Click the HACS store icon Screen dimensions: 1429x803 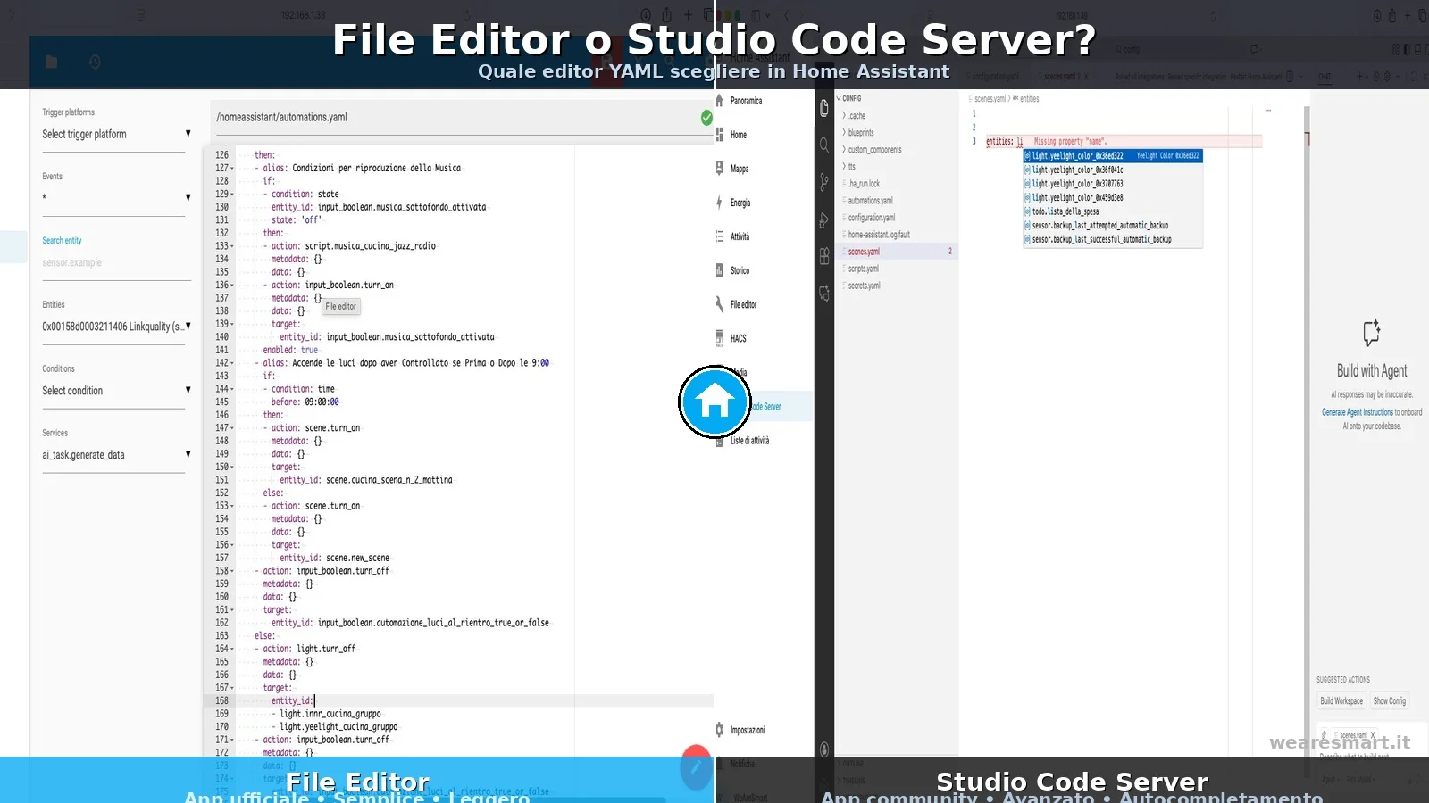(719, 338)
